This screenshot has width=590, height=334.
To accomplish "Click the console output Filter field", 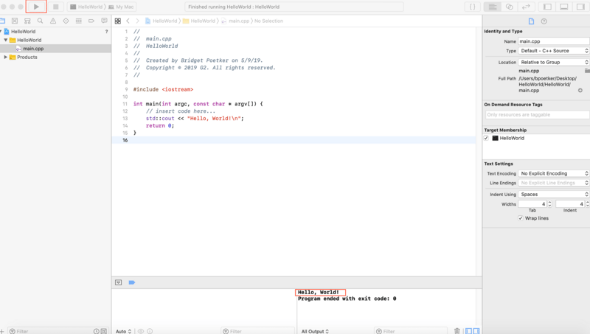I will (x=411, y=331).
